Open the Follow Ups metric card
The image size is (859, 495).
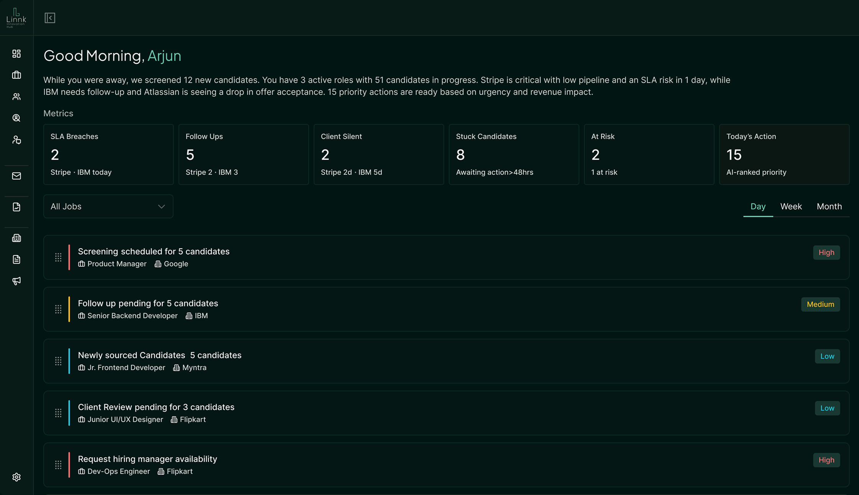pos(243,155)
